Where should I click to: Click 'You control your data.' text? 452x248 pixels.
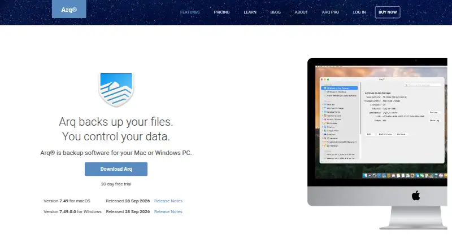coord(116,136)
